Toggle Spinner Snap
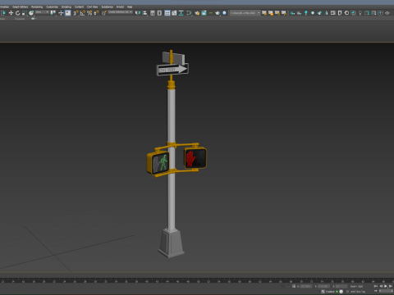 (x=96, y=13)
